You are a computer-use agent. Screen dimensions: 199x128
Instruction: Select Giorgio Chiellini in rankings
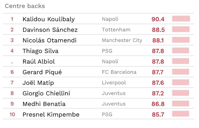[46, 93]
